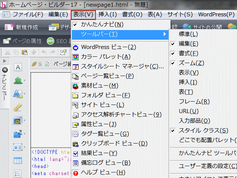Click the N navi menu badge icon

(x=5, y=70)
